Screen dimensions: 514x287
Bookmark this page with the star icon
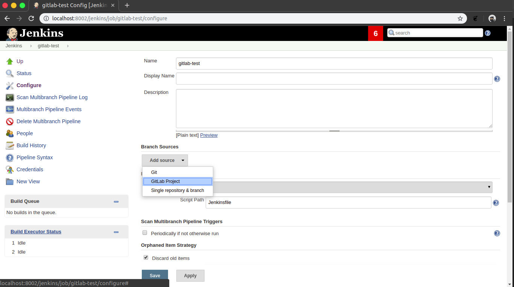[460, 18]
